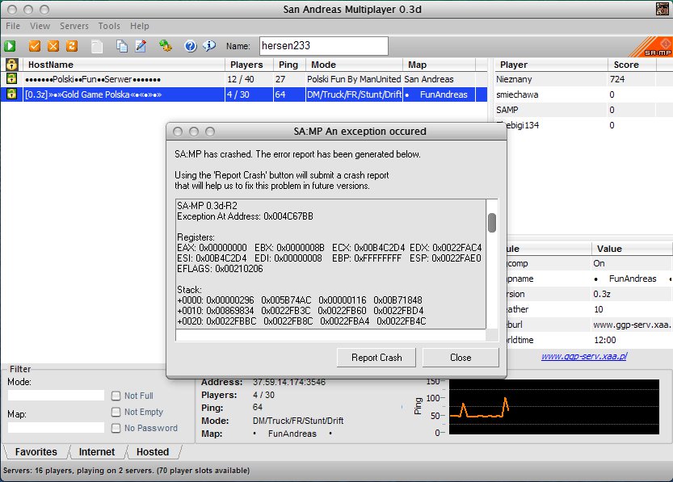Click the Exception At Address line in report
The image size is (673, 482).
[245, 216]
